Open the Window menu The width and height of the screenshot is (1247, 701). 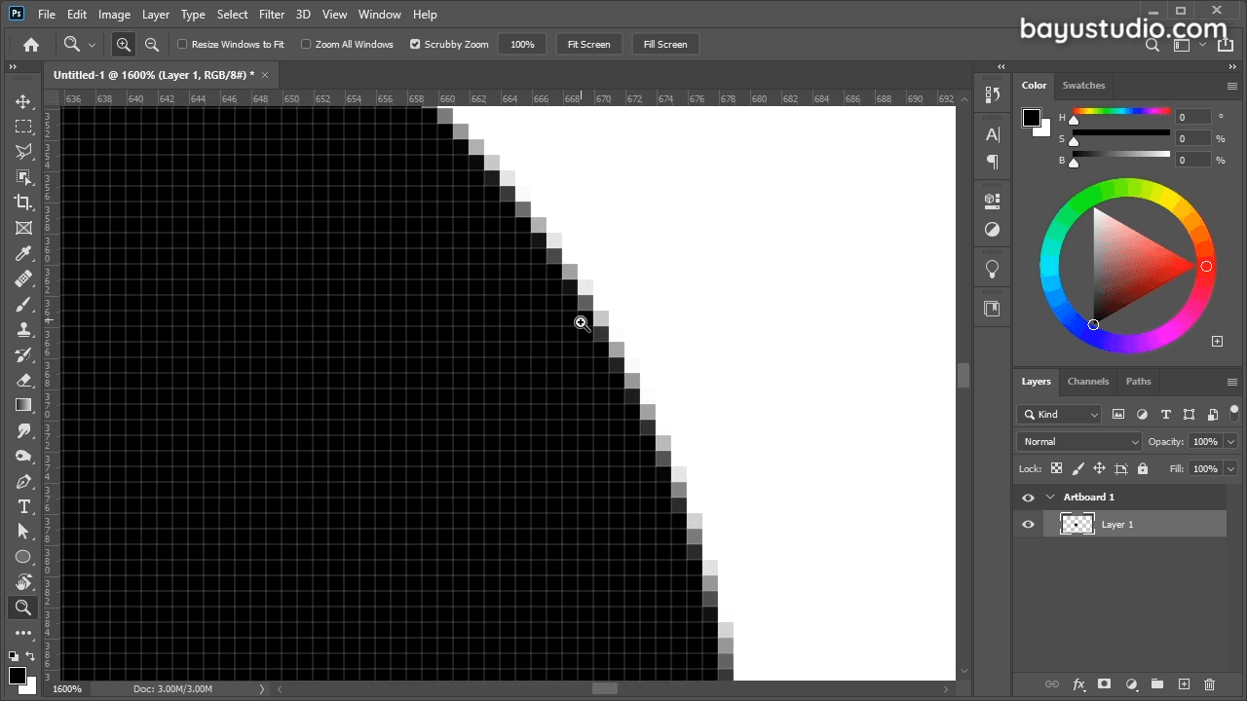click(379, 15)
